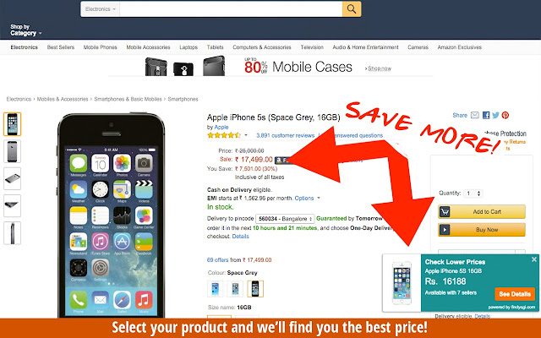Close the Check Lower Prices popup

click(534, 259)
